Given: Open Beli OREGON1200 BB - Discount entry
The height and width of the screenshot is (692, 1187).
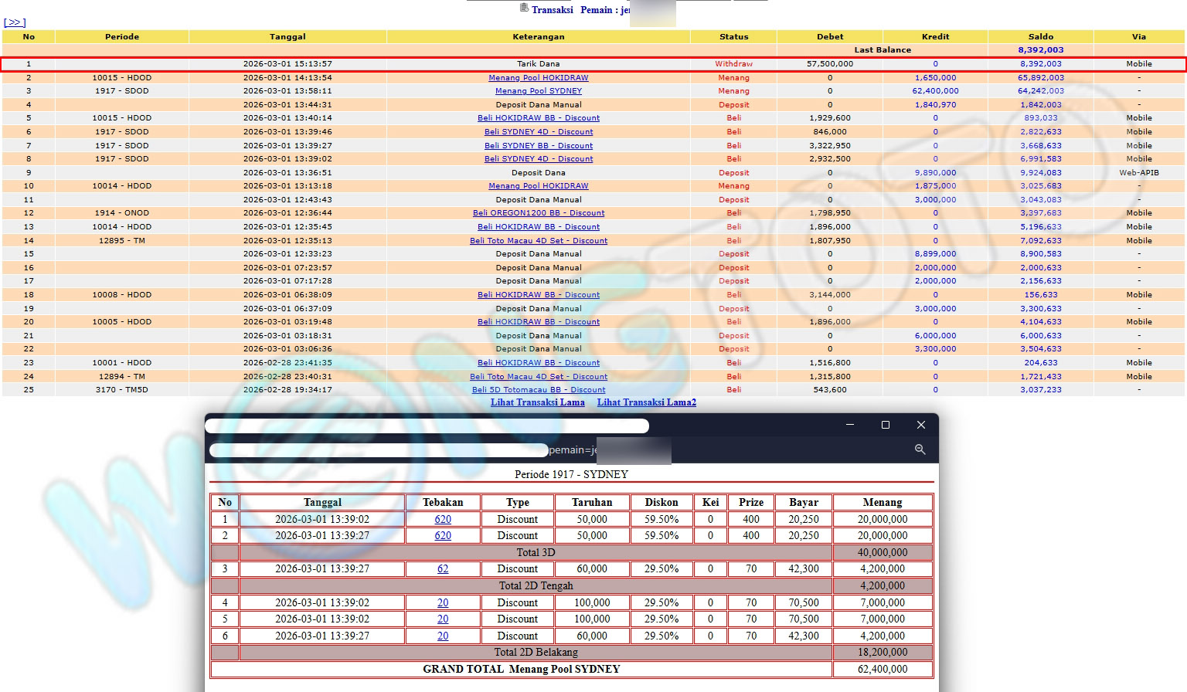Looking at the screenshot, I should (x=538, y=213).
